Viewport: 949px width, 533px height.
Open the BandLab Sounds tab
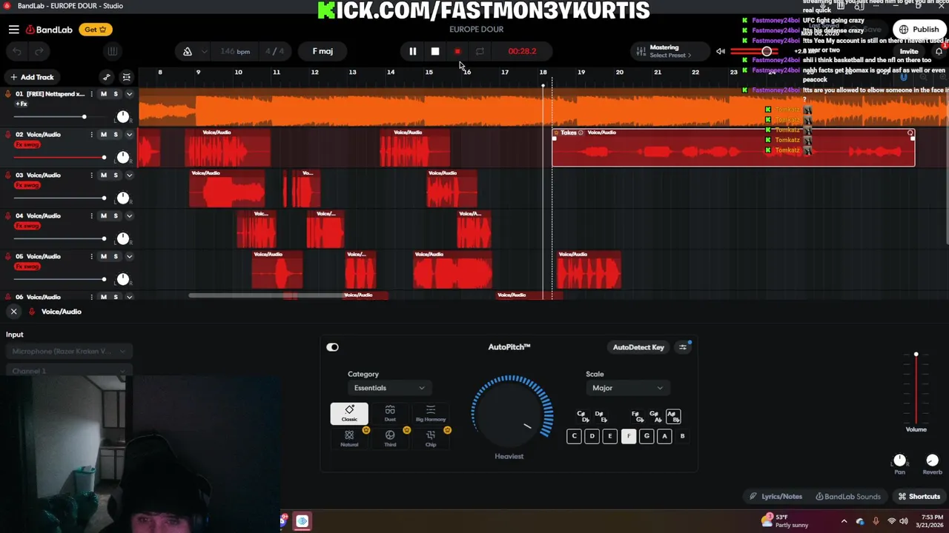pos(847,497)
